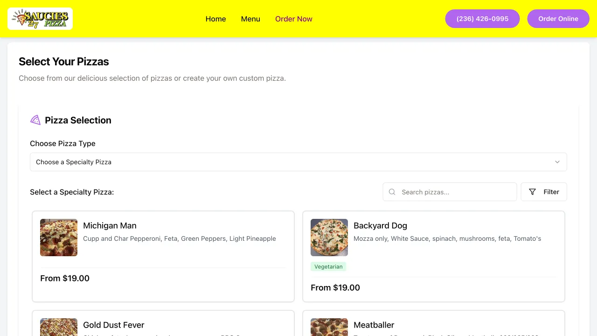Click the pizza slice icon beside Pizza Selection
The image size is (597, 336).
35,120
